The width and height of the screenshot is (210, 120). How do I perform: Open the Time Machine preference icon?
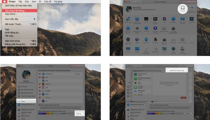click(x=173, y=48)
